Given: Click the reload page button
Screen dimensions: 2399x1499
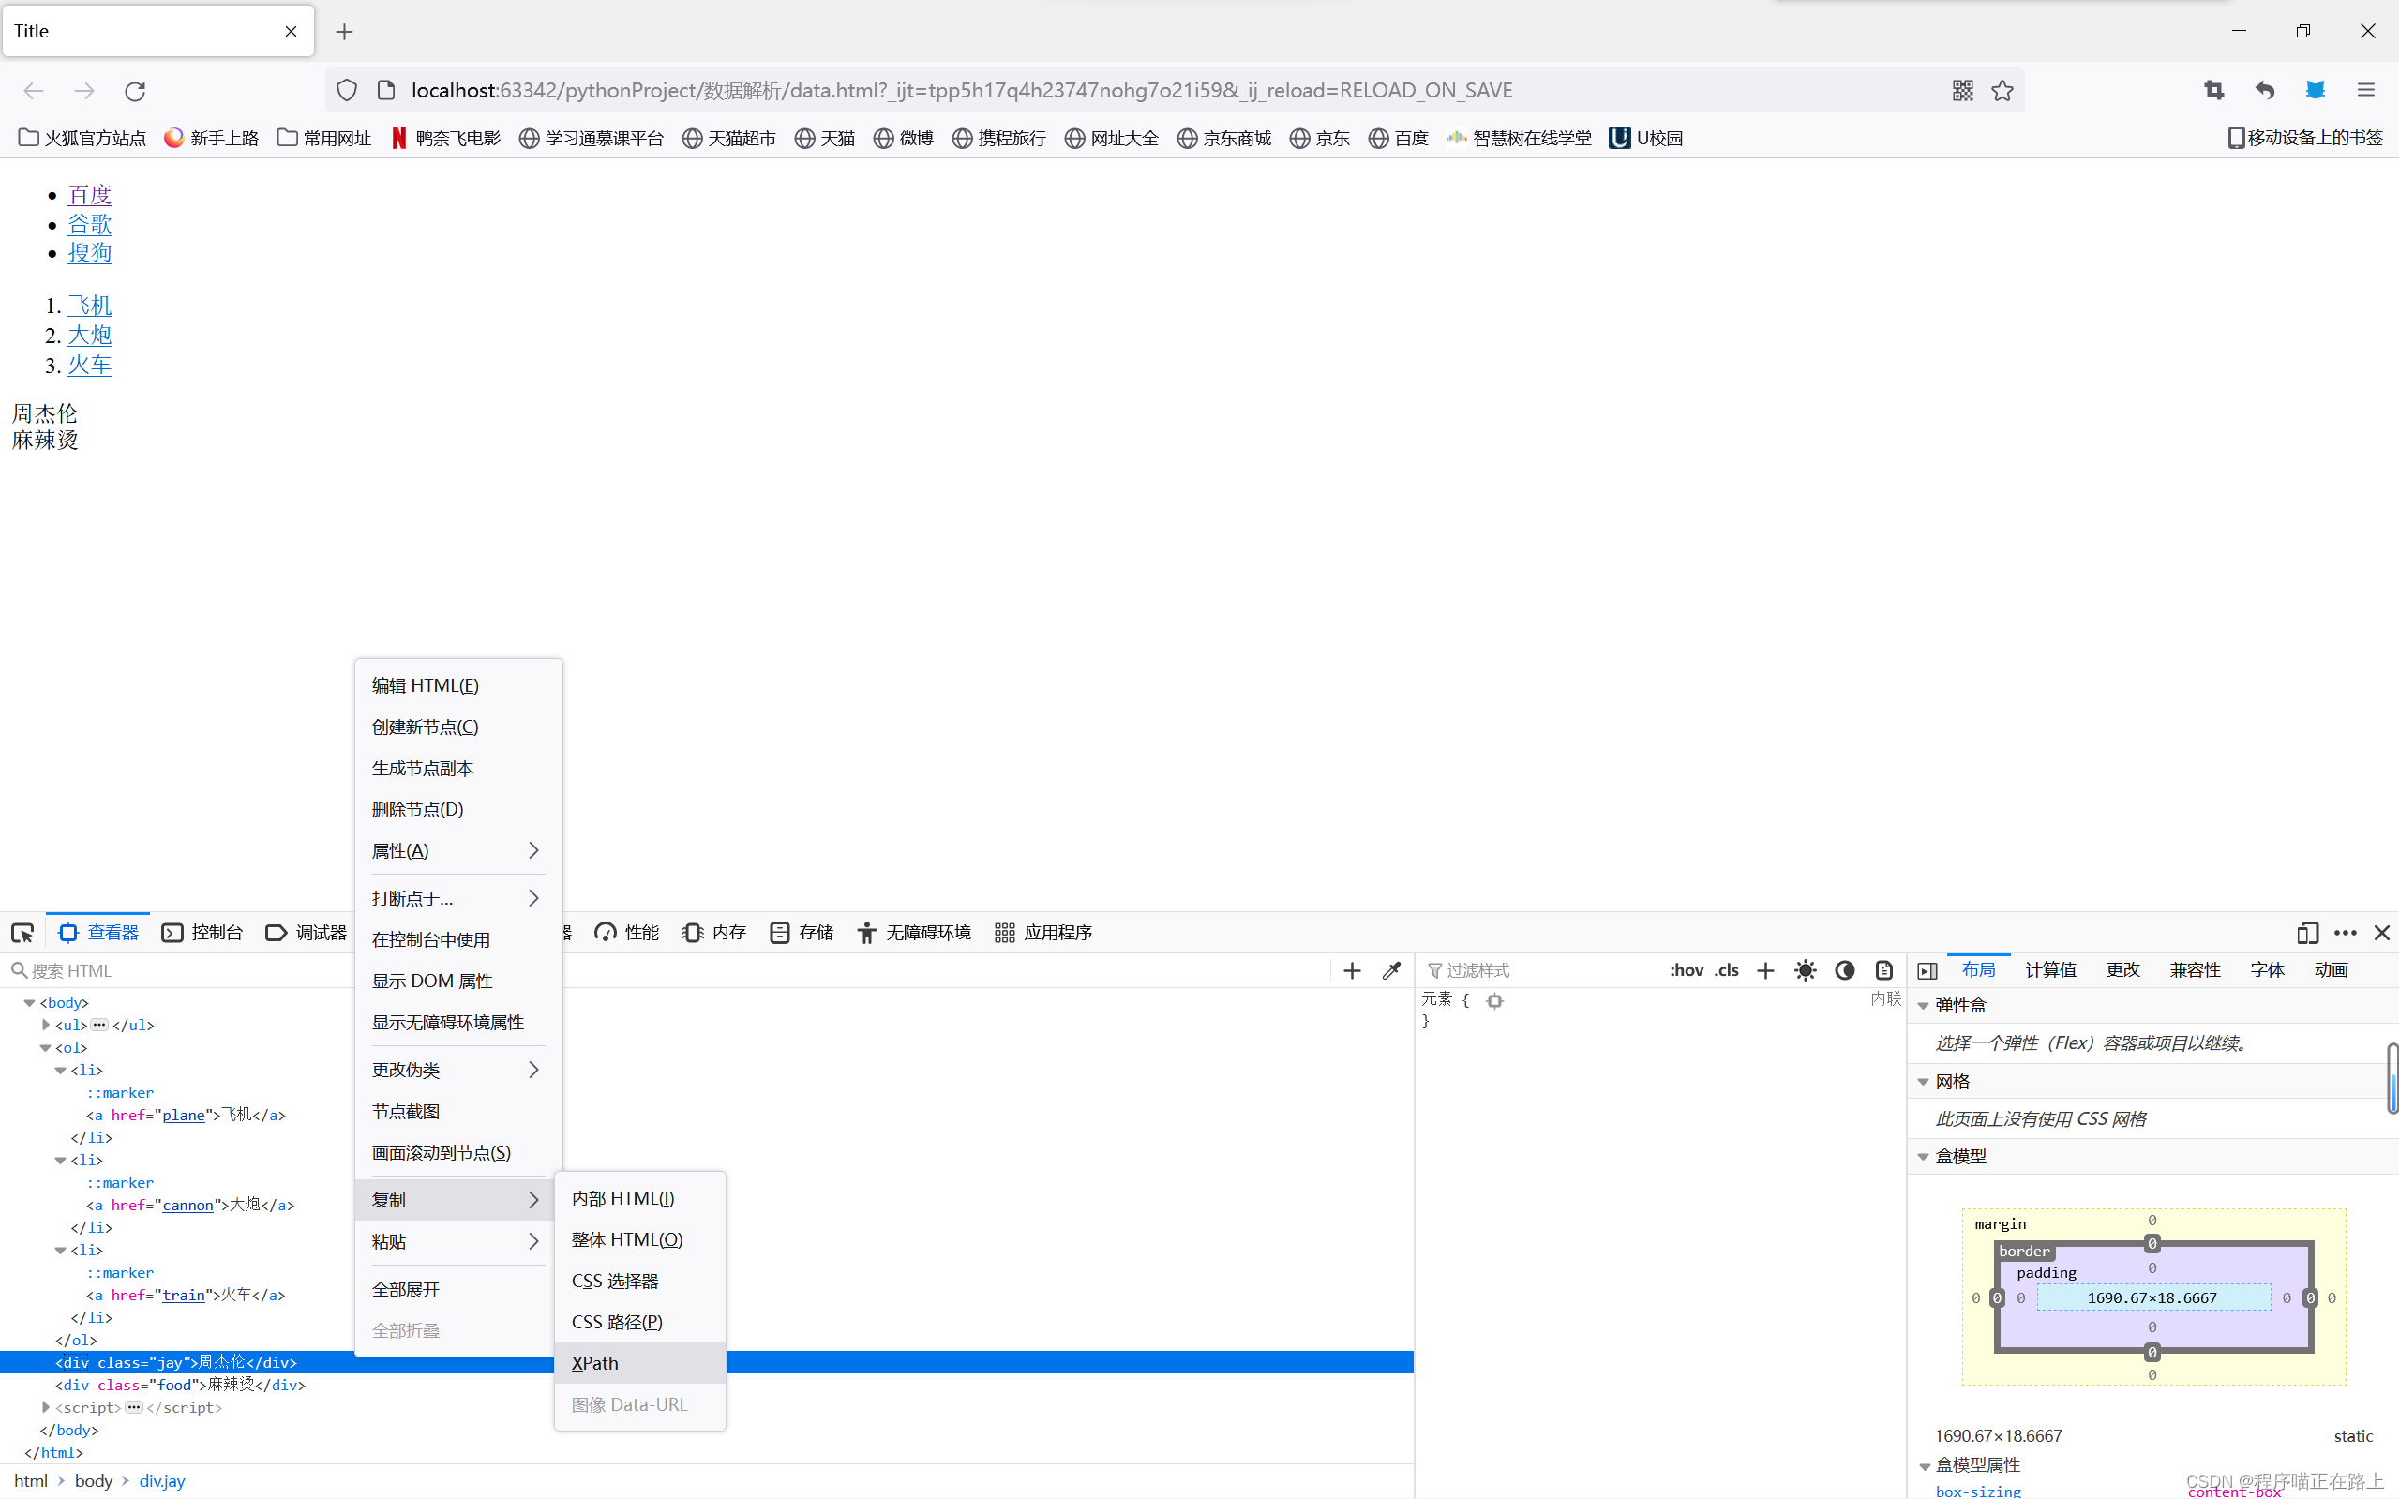Looking at the screenshot, I should pos(135,90).
